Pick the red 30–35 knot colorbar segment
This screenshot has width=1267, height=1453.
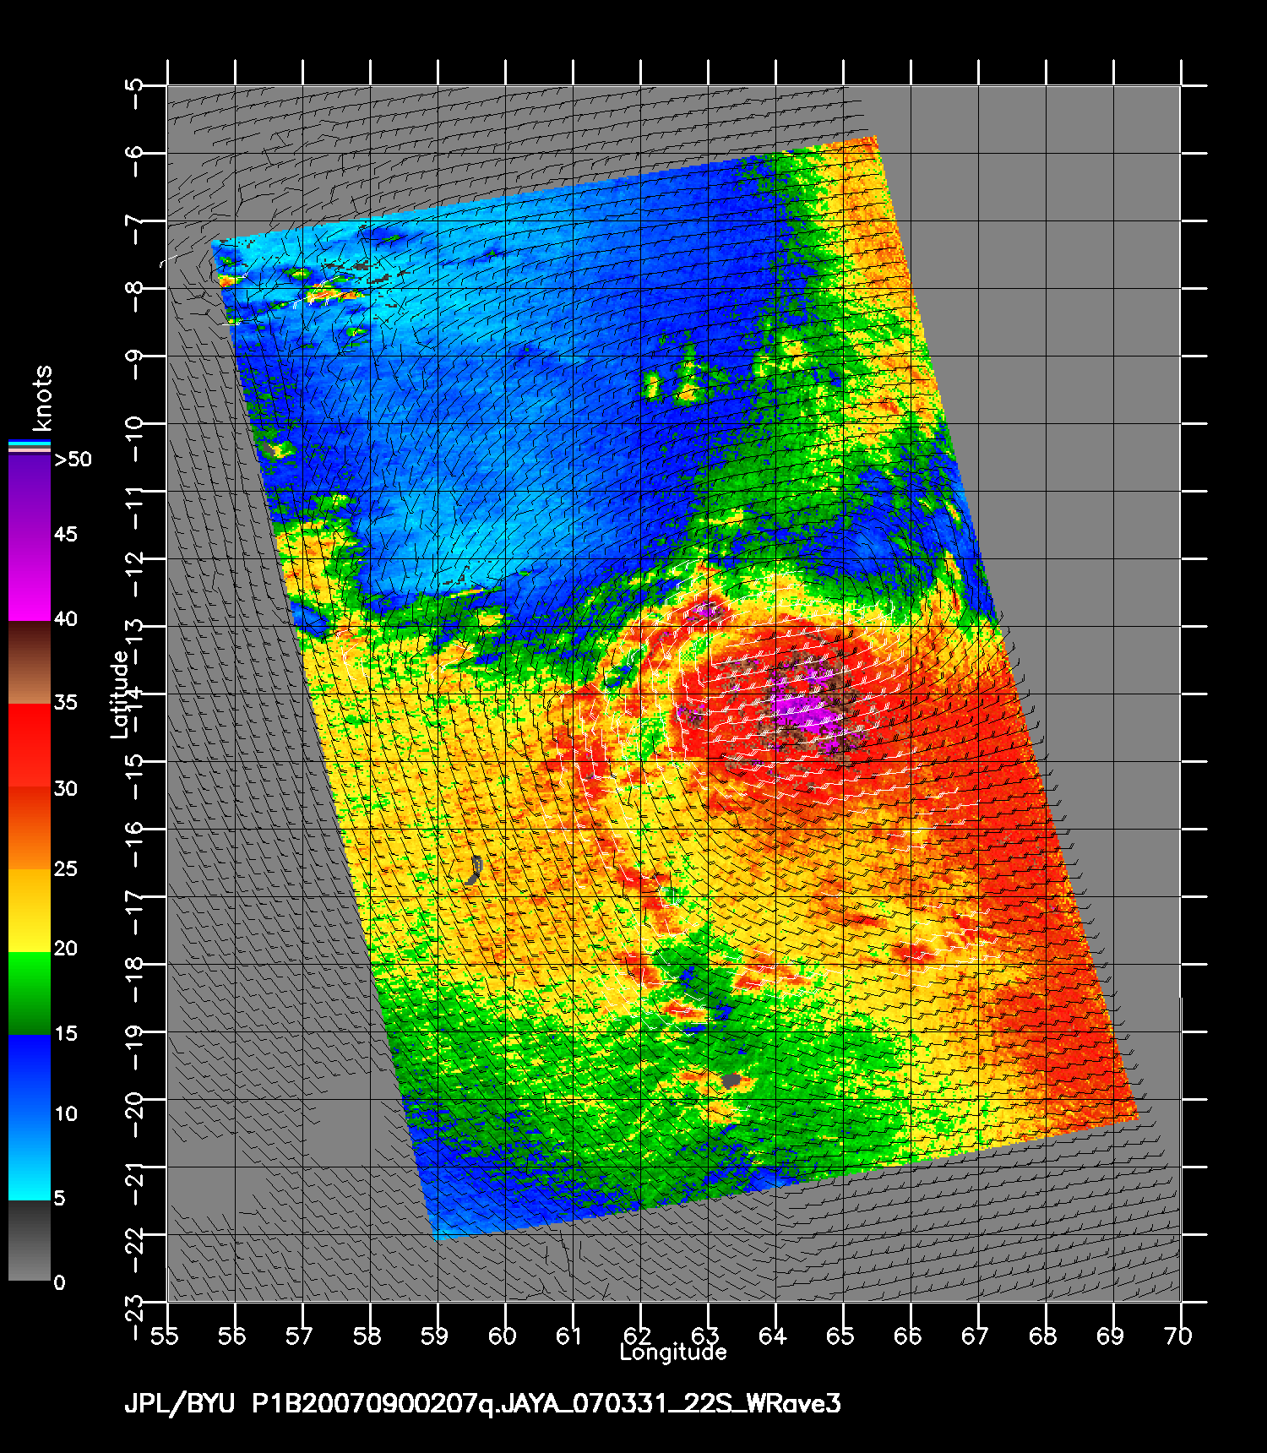[30, 746]
